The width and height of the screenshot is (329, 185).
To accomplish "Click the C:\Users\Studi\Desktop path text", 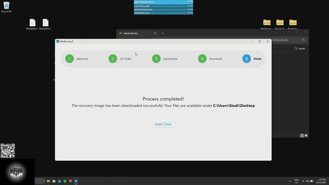I will (x=234, y=106).
